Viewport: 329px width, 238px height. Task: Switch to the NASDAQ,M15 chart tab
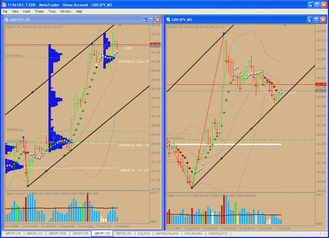pos(218,233)
